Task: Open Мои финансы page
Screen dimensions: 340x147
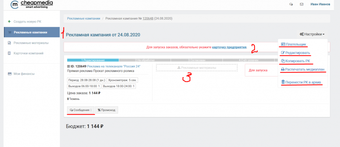Action: coord(23,74)
